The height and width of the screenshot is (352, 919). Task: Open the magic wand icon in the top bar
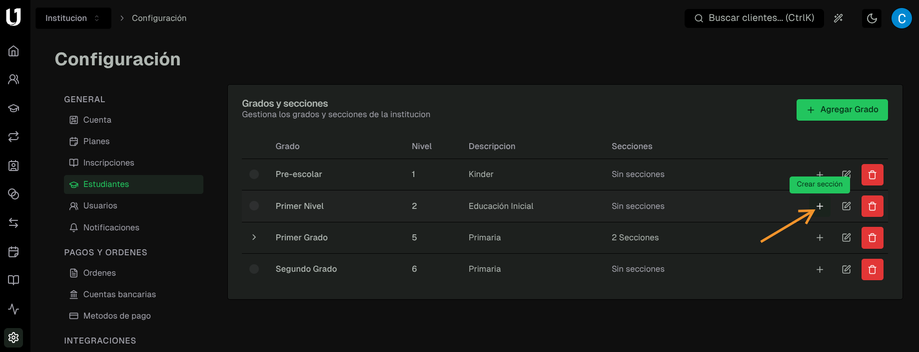pos(838,18)
